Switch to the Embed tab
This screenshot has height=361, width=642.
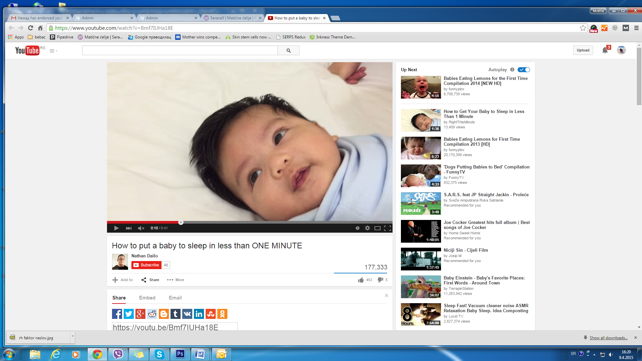pyautogui.click(x=147, y=297)
